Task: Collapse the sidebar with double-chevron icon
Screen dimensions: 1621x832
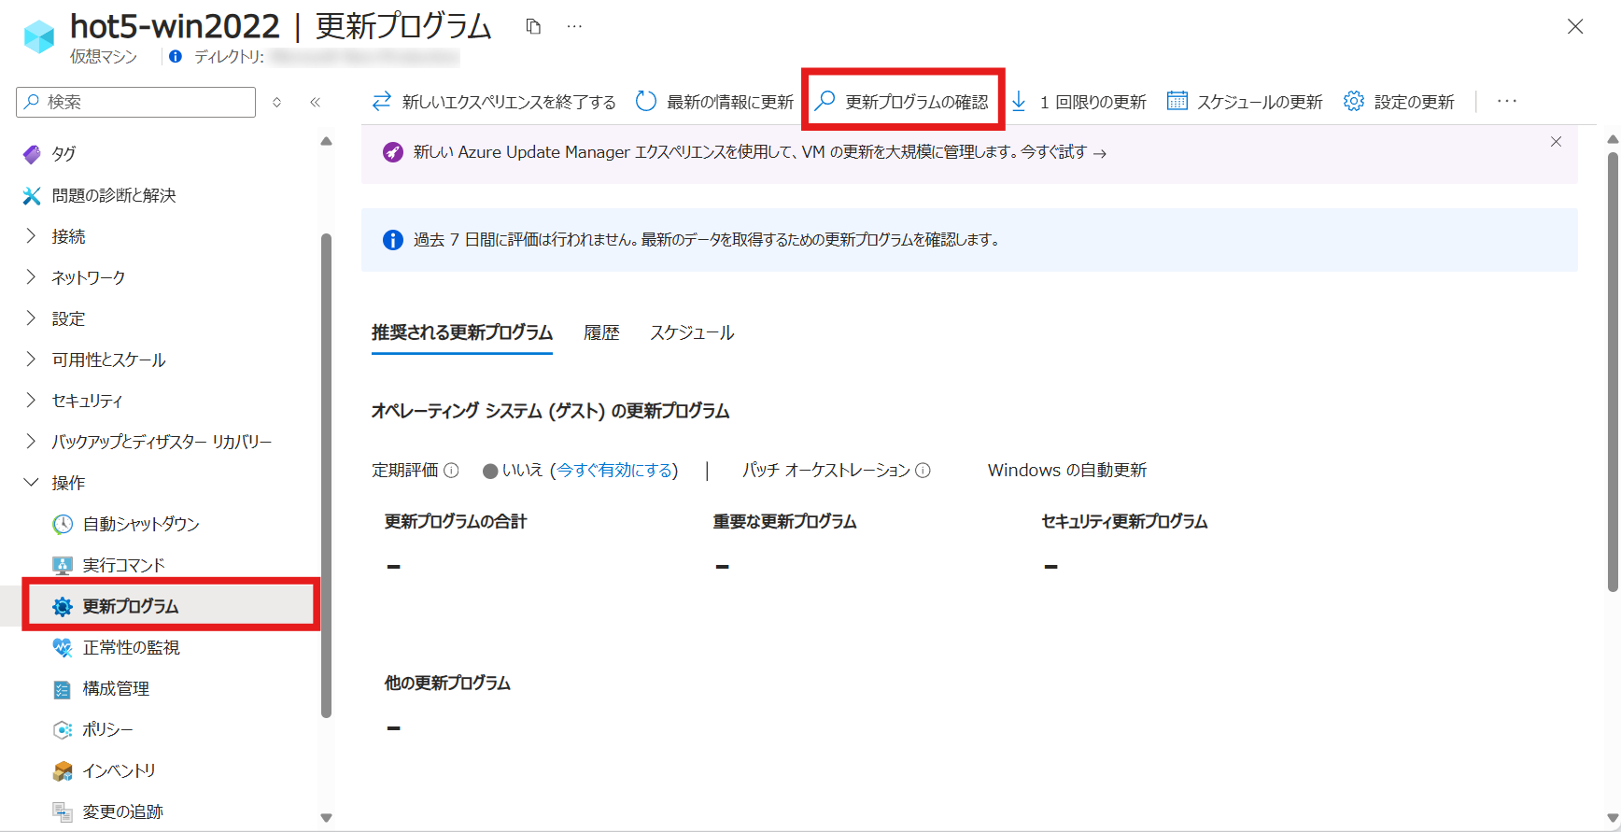Action: click(x=315, y=102)
